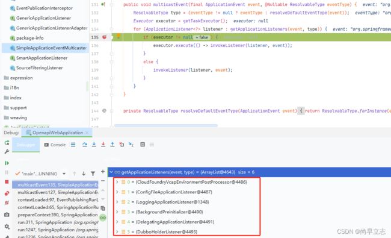The image size is (391, 238).
Task: Expand the CloudFoundryVcapEnvironmentPostProcessor list entry
Action: click(117, 182)
